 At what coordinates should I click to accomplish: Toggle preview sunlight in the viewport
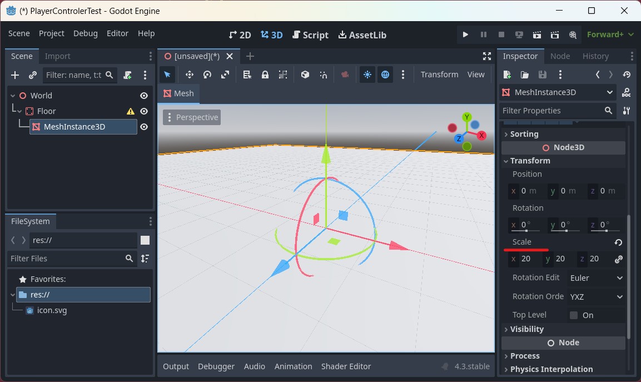click(367, 74)
